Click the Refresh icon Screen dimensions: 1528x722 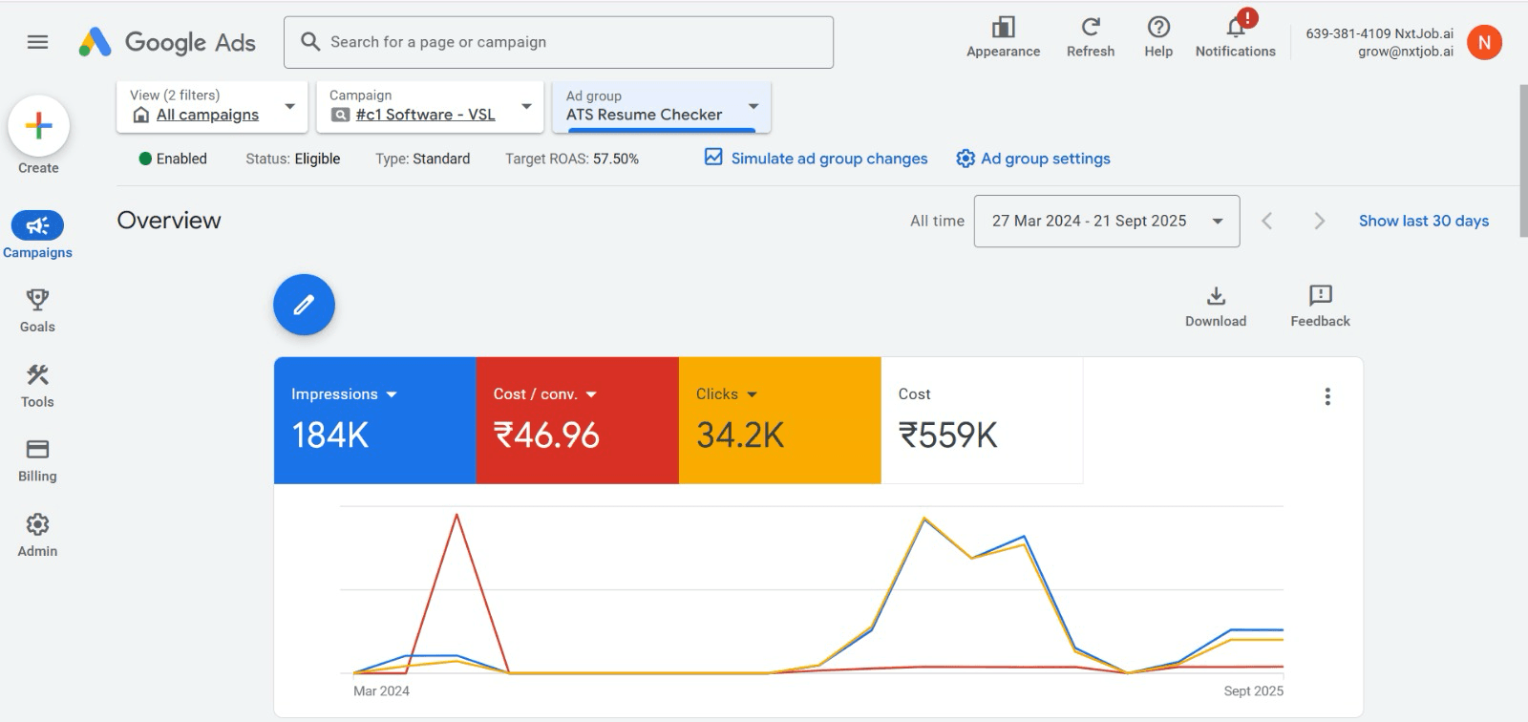point(1090,28)
